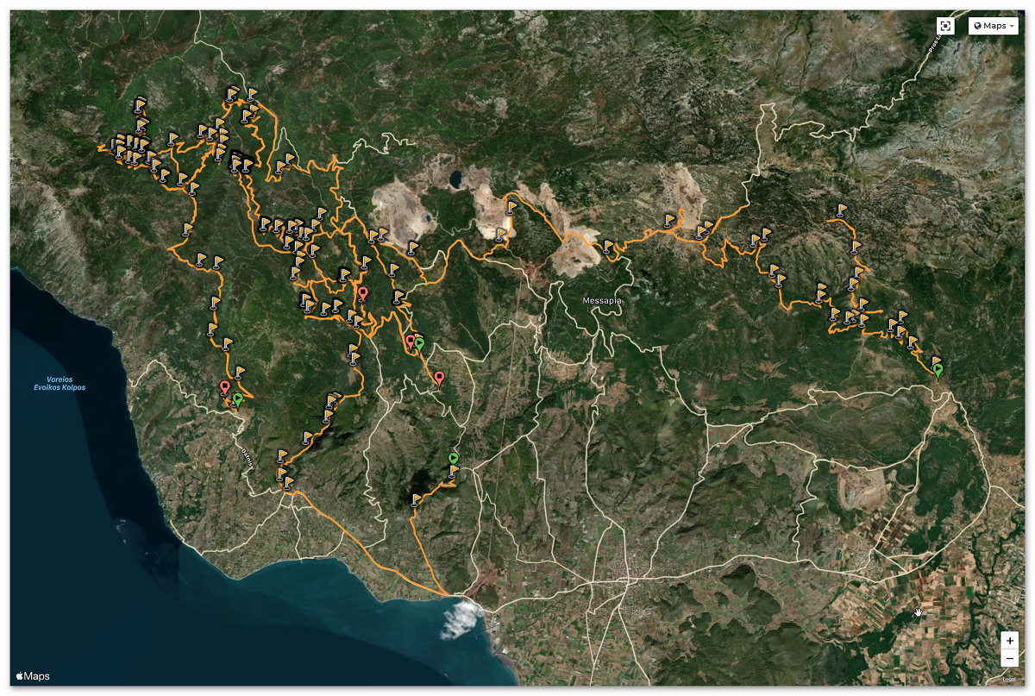Viewport: 1035px width, 696px height.
Task: Select lone red pin southeast of central pin pair
Action: [x=439, y=377]
